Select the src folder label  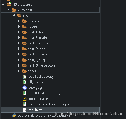point(25,16)
